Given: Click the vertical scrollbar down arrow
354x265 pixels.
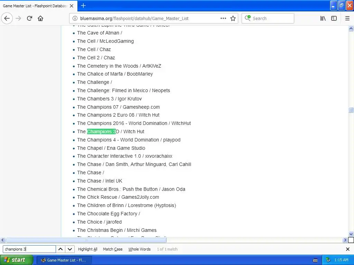Looking at the screenshot, I should point(351,234).
